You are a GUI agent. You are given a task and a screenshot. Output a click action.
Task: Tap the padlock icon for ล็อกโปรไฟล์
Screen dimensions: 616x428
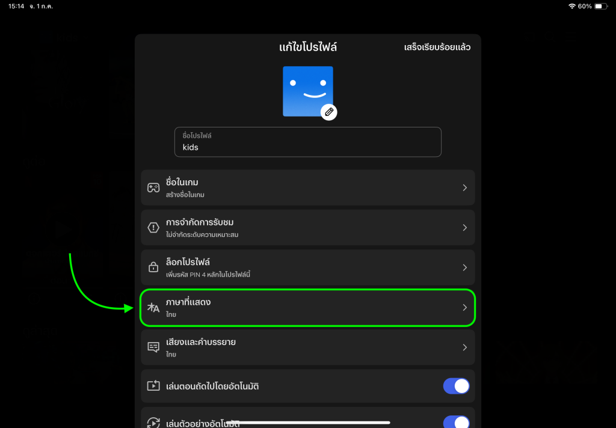pos(153,267)
